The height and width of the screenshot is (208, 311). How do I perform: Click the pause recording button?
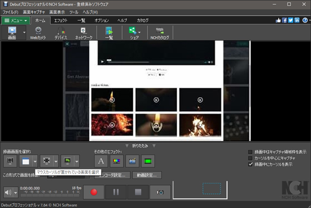pos(116,192)
